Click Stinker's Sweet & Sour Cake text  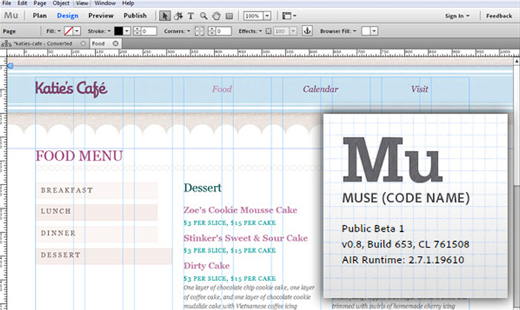coord(246,238)
